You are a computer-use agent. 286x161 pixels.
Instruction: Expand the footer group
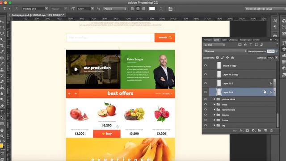[x=214, y=120]
